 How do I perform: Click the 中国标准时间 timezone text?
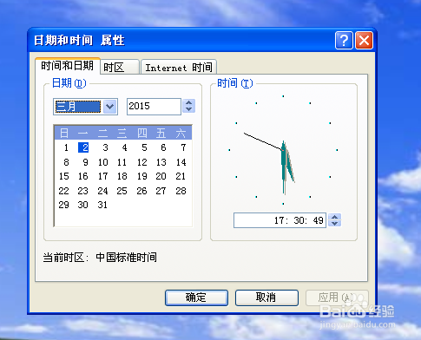126,258
